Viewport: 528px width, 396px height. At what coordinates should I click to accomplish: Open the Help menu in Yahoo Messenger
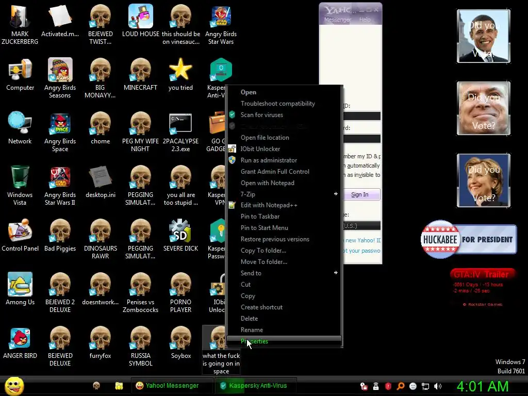point(365,20)
